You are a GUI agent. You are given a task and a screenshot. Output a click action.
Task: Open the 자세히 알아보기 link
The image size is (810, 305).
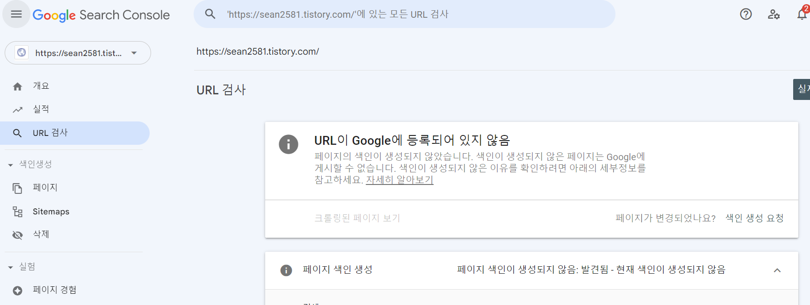(x=399, y=180)
